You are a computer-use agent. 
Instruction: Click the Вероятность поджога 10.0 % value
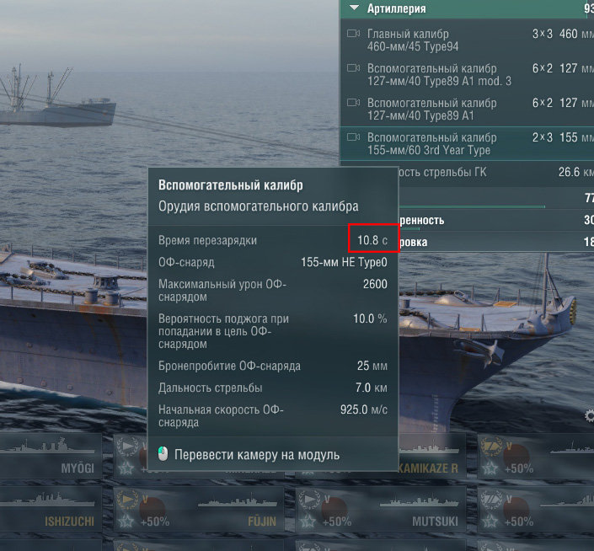point(370,318)
